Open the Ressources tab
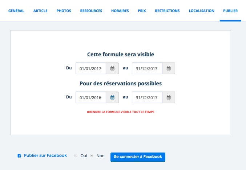The image size is (246, 170). point(91,11)
